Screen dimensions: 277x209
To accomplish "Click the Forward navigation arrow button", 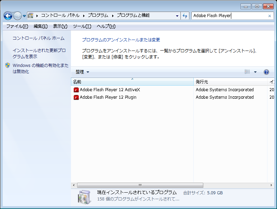I will [17, 16].
